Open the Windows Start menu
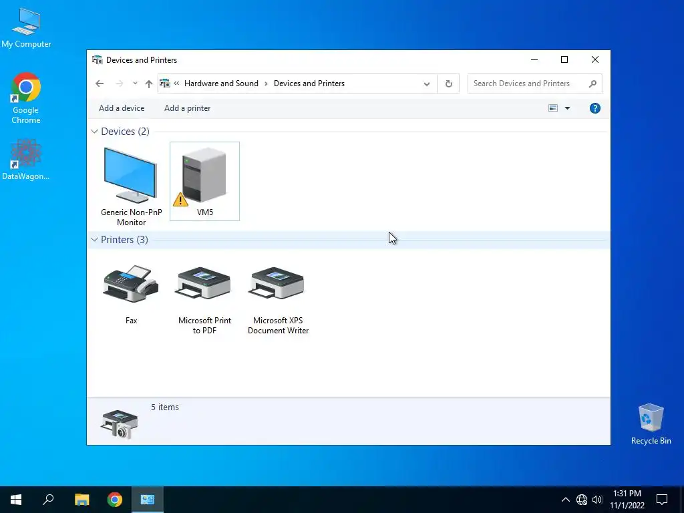This screenshot has height=513, width=684. click(x=16, y=500)
